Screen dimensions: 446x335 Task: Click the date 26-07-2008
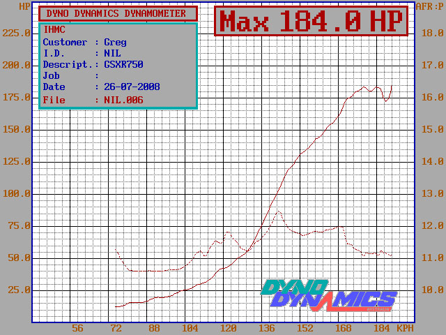(x=132, y=87)
